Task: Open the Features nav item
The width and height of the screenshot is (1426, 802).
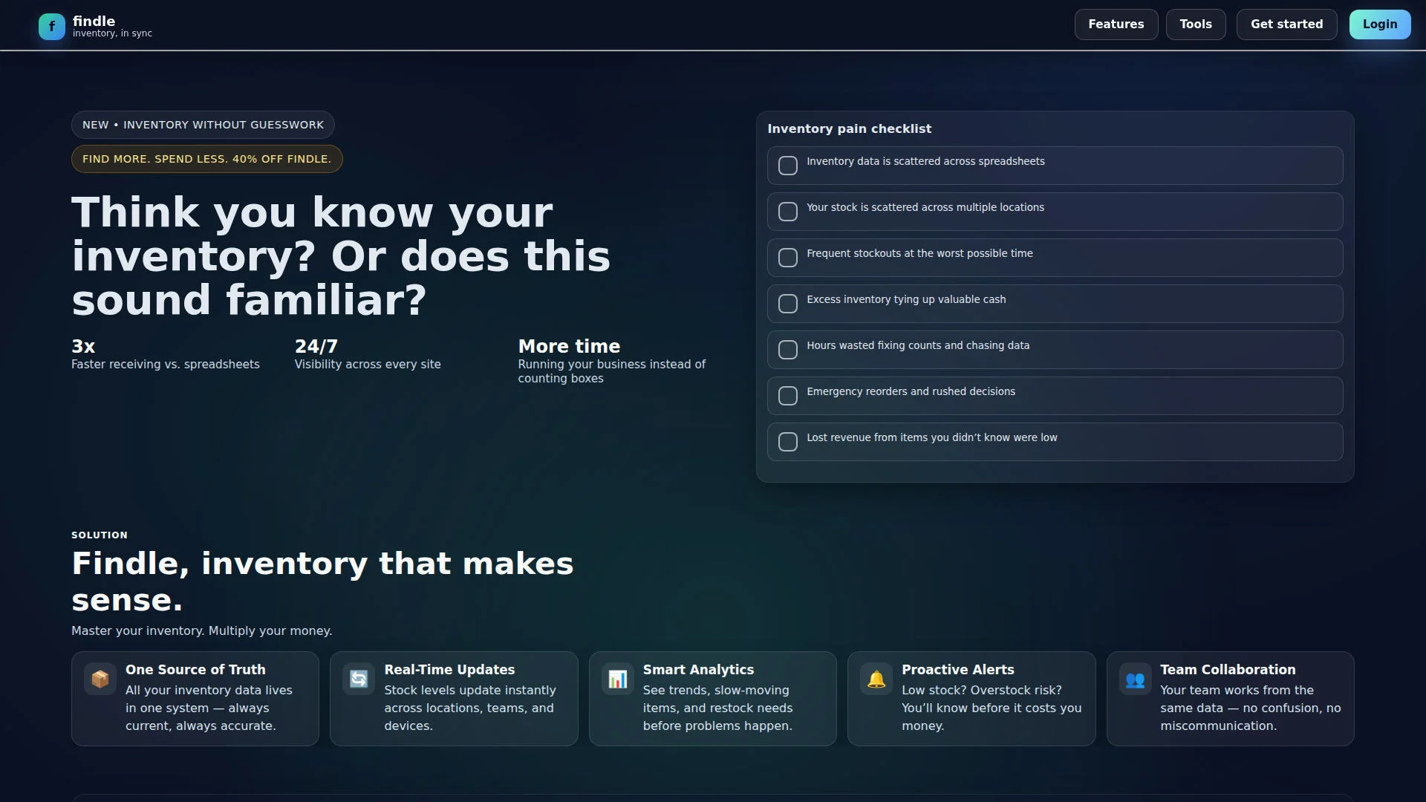Action: click(x=1116, y=25)
